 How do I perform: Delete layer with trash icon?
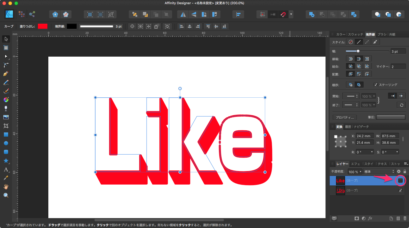pos(405,218)
